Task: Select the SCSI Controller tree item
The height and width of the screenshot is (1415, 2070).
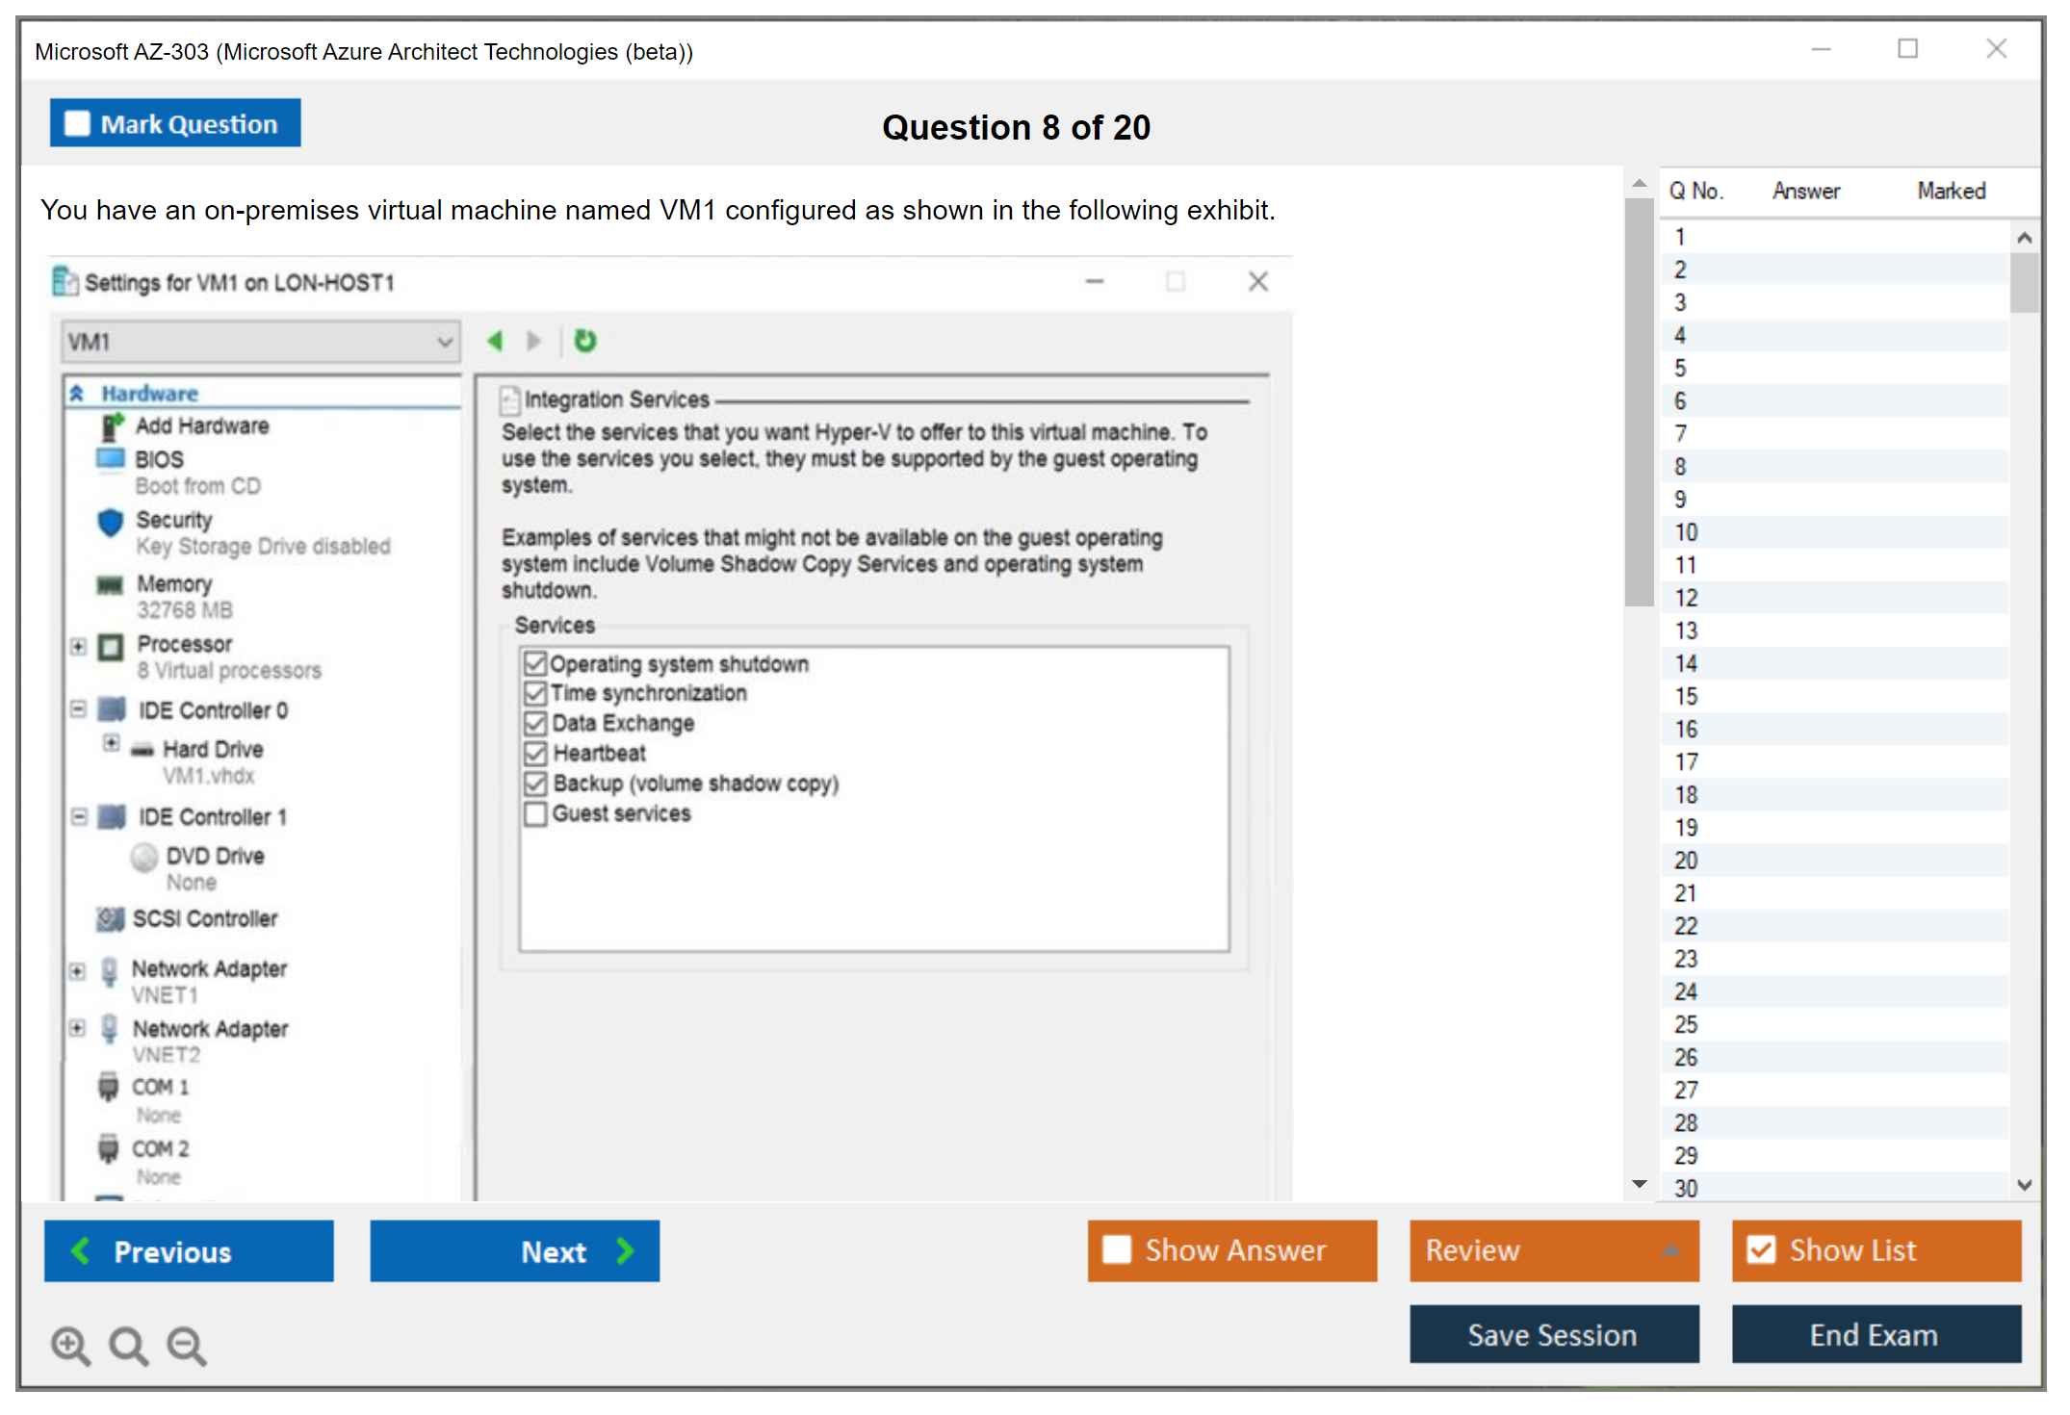Action: point(204,919)
